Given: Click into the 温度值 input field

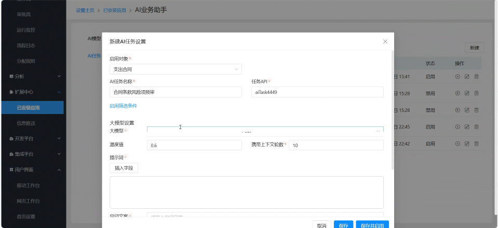Looking at the screenshot, I should [194, 146].
